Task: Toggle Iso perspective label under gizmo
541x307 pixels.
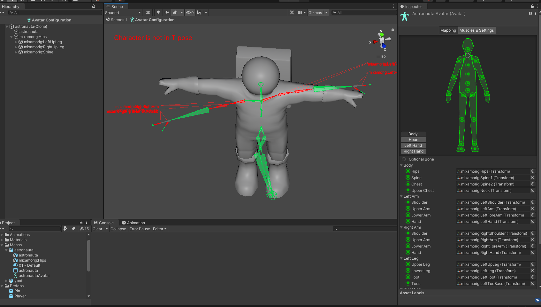Action: 381,56
